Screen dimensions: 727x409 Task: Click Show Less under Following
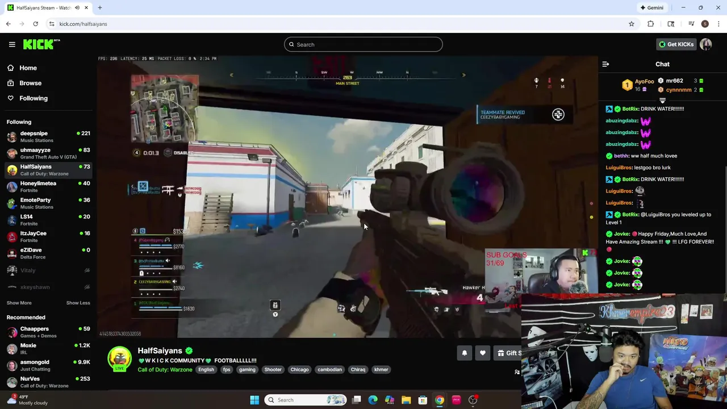(x=78, y=303)
